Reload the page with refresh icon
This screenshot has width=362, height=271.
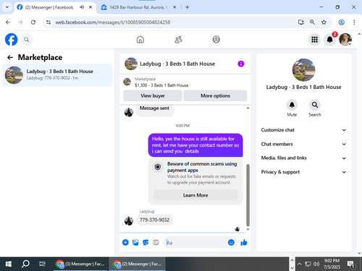[x=33, y=22]
